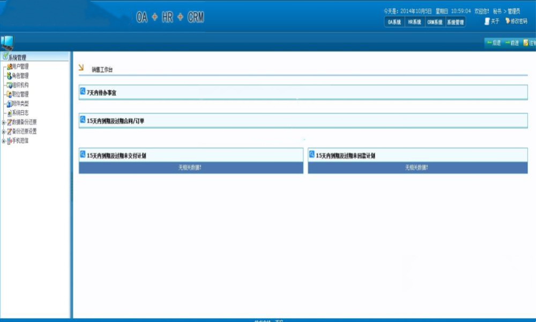Click the magnifier icon beside 15天内到期及过期合同/订单
The height and width of the screenshot is (322, 536).
point(83,119)
